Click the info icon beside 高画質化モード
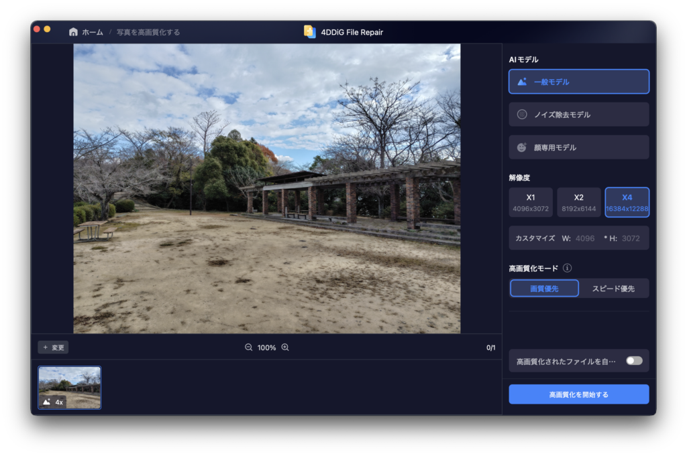 click(567, 268)
